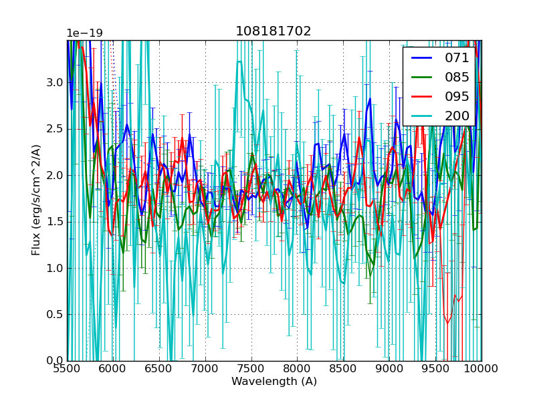Viewport: 535px width, 401px height.
Task: Click the 7500 x-axis tick label
Action: coord(251,369)
